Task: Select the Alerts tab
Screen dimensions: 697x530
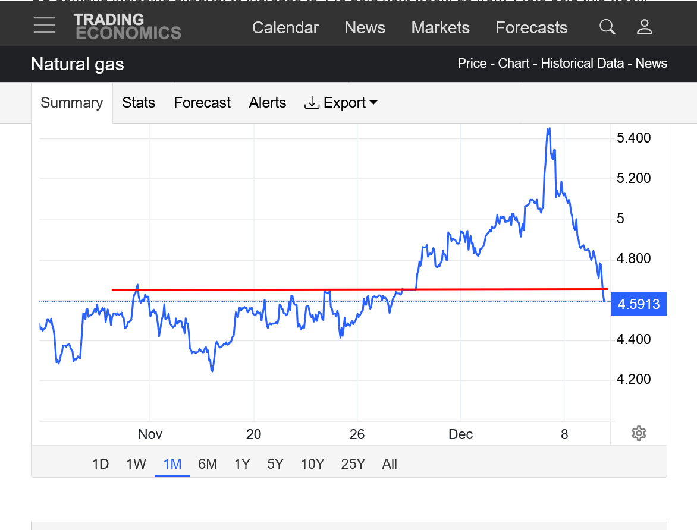Action: pos(268,103)
